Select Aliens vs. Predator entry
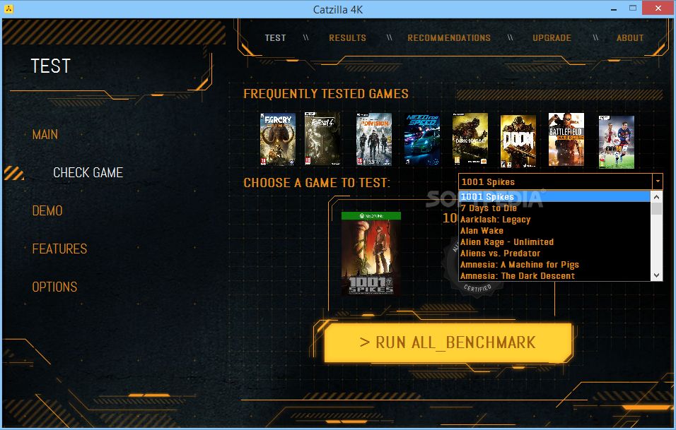 tap(554, 253)
